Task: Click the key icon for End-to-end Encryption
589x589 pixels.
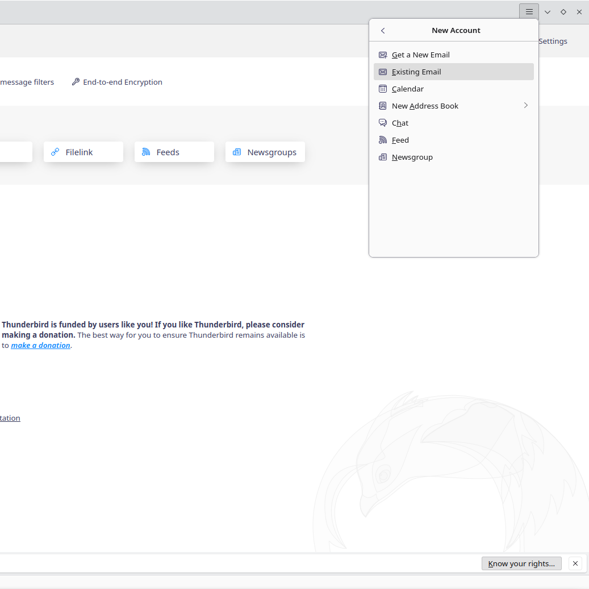Action: coord(76,82)
